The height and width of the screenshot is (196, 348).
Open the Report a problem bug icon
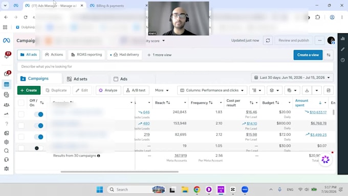pos(7,169)
